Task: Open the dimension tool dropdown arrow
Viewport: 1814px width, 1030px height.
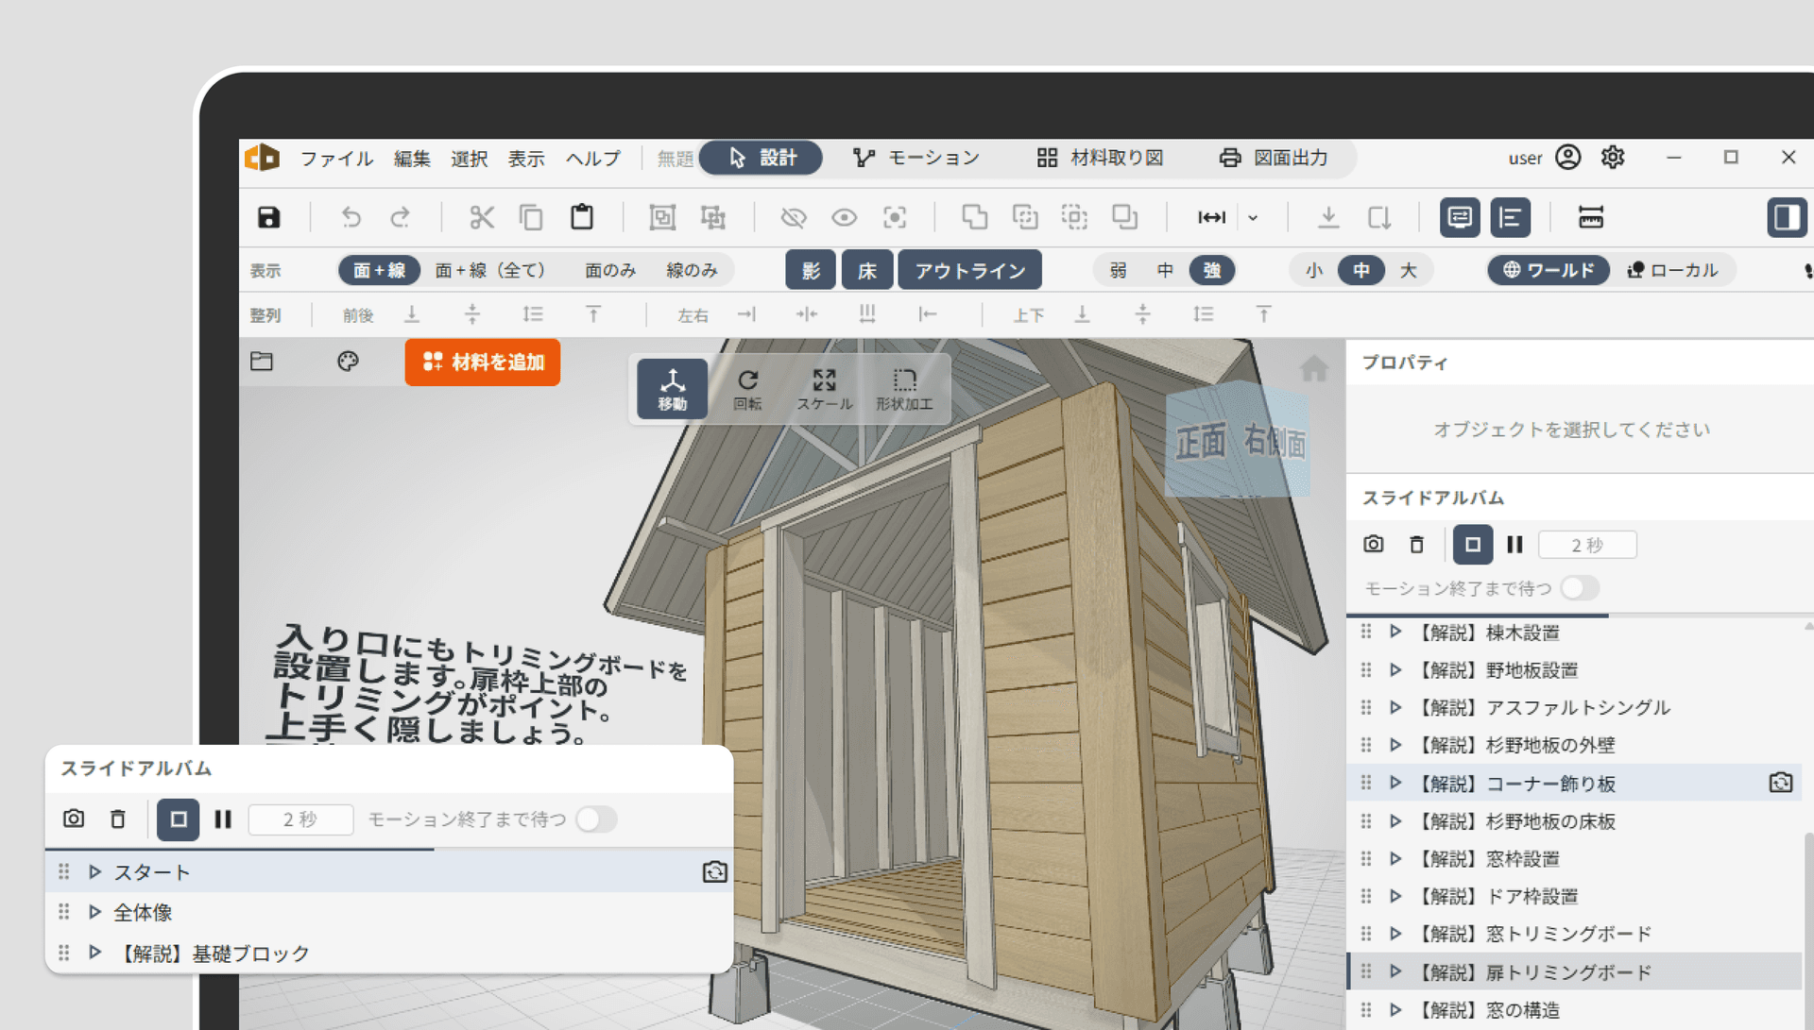Action: click(x=1253, y=217)
